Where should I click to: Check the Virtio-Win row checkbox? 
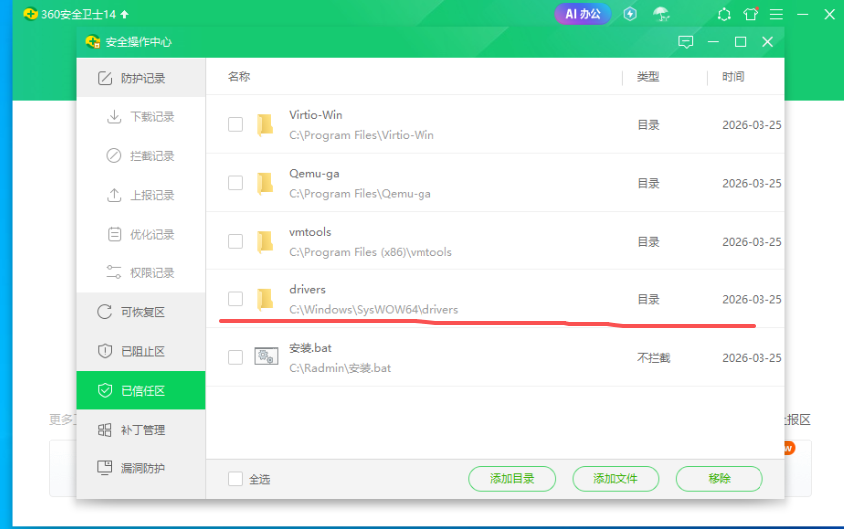[x=235, y=125]
